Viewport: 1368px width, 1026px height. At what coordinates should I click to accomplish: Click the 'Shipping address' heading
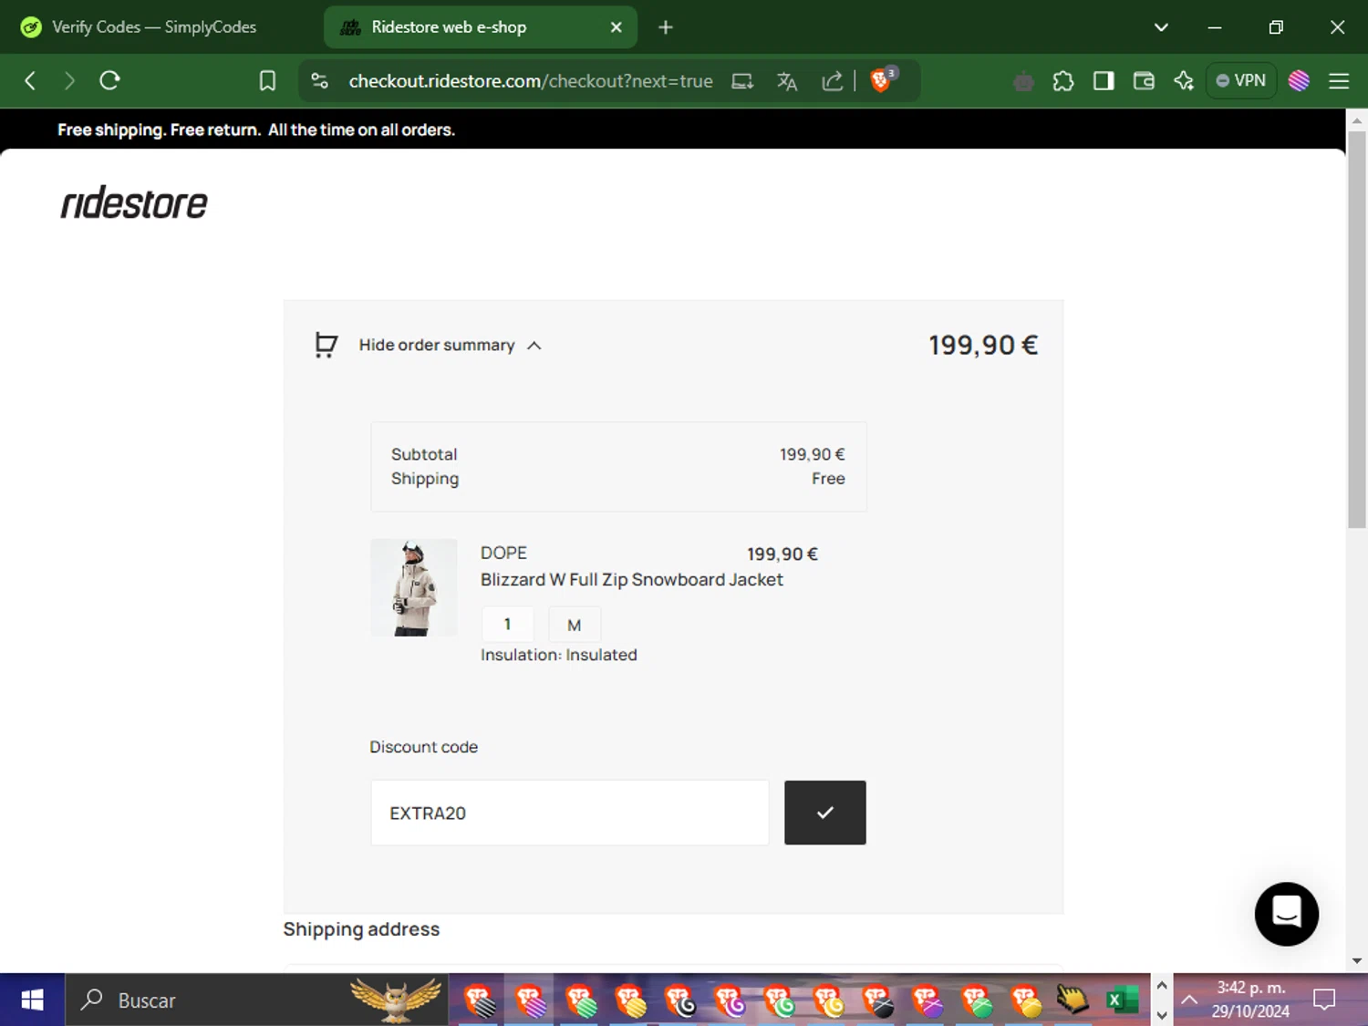(x=361, y=929)
